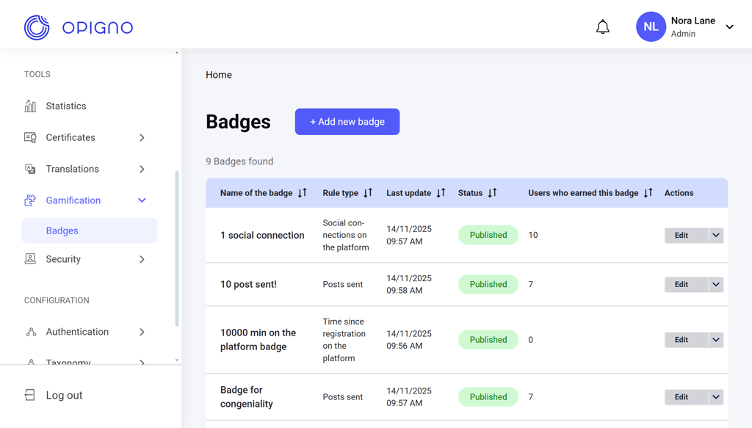752x428 pixels.
Task: Click the Security icon in sidebar
Action: click(x=30, y=259)
